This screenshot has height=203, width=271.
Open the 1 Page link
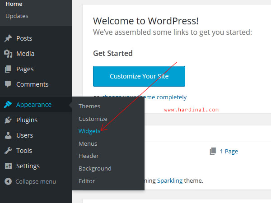pos(229,152)
